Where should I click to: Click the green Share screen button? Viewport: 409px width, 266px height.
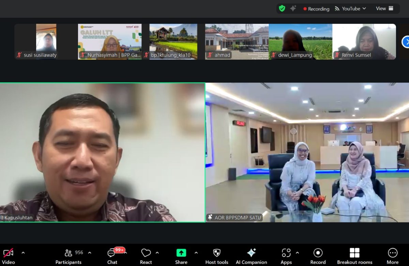point(181,256)
